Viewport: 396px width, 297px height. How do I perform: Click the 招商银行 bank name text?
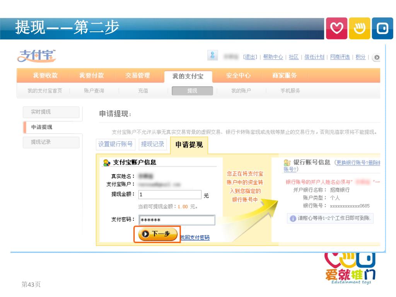tap(340, 190)
